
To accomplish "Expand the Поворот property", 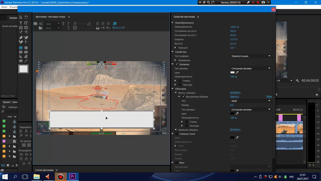I will pos(175,48).
